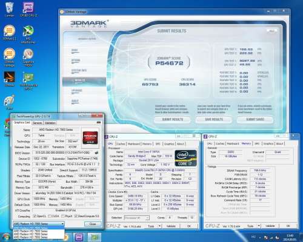Screen dimensions: 303x242
Task: Toggle the CUDA checkbox in GPU-Z
Action: pyautogui.click(x=50, y=216)
